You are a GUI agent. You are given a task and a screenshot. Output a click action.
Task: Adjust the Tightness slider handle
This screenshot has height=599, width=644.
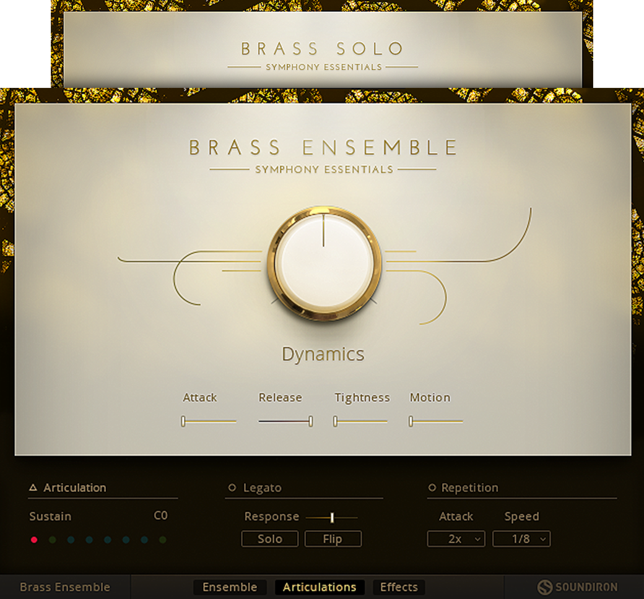point(335,421)
